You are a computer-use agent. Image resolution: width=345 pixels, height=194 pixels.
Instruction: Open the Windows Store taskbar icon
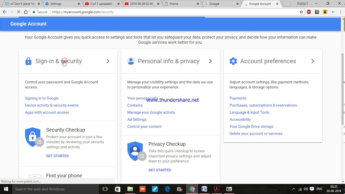coord(118,189)
